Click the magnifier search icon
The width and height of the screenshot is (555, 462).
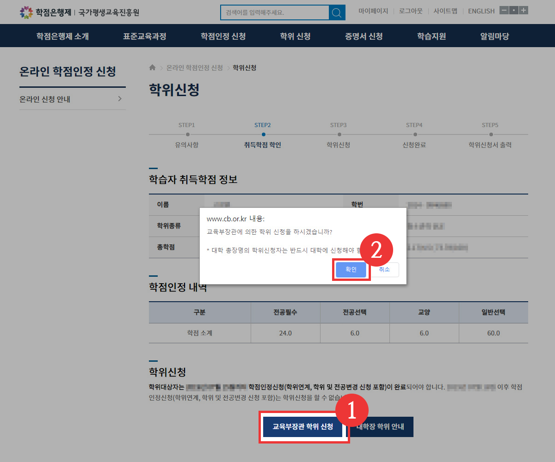337,12
